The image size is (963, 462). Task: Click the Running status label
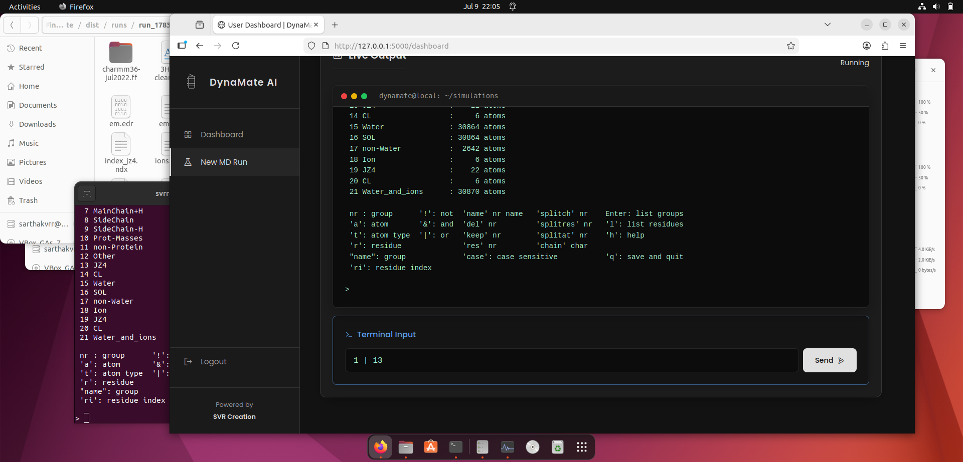[855, 63]
